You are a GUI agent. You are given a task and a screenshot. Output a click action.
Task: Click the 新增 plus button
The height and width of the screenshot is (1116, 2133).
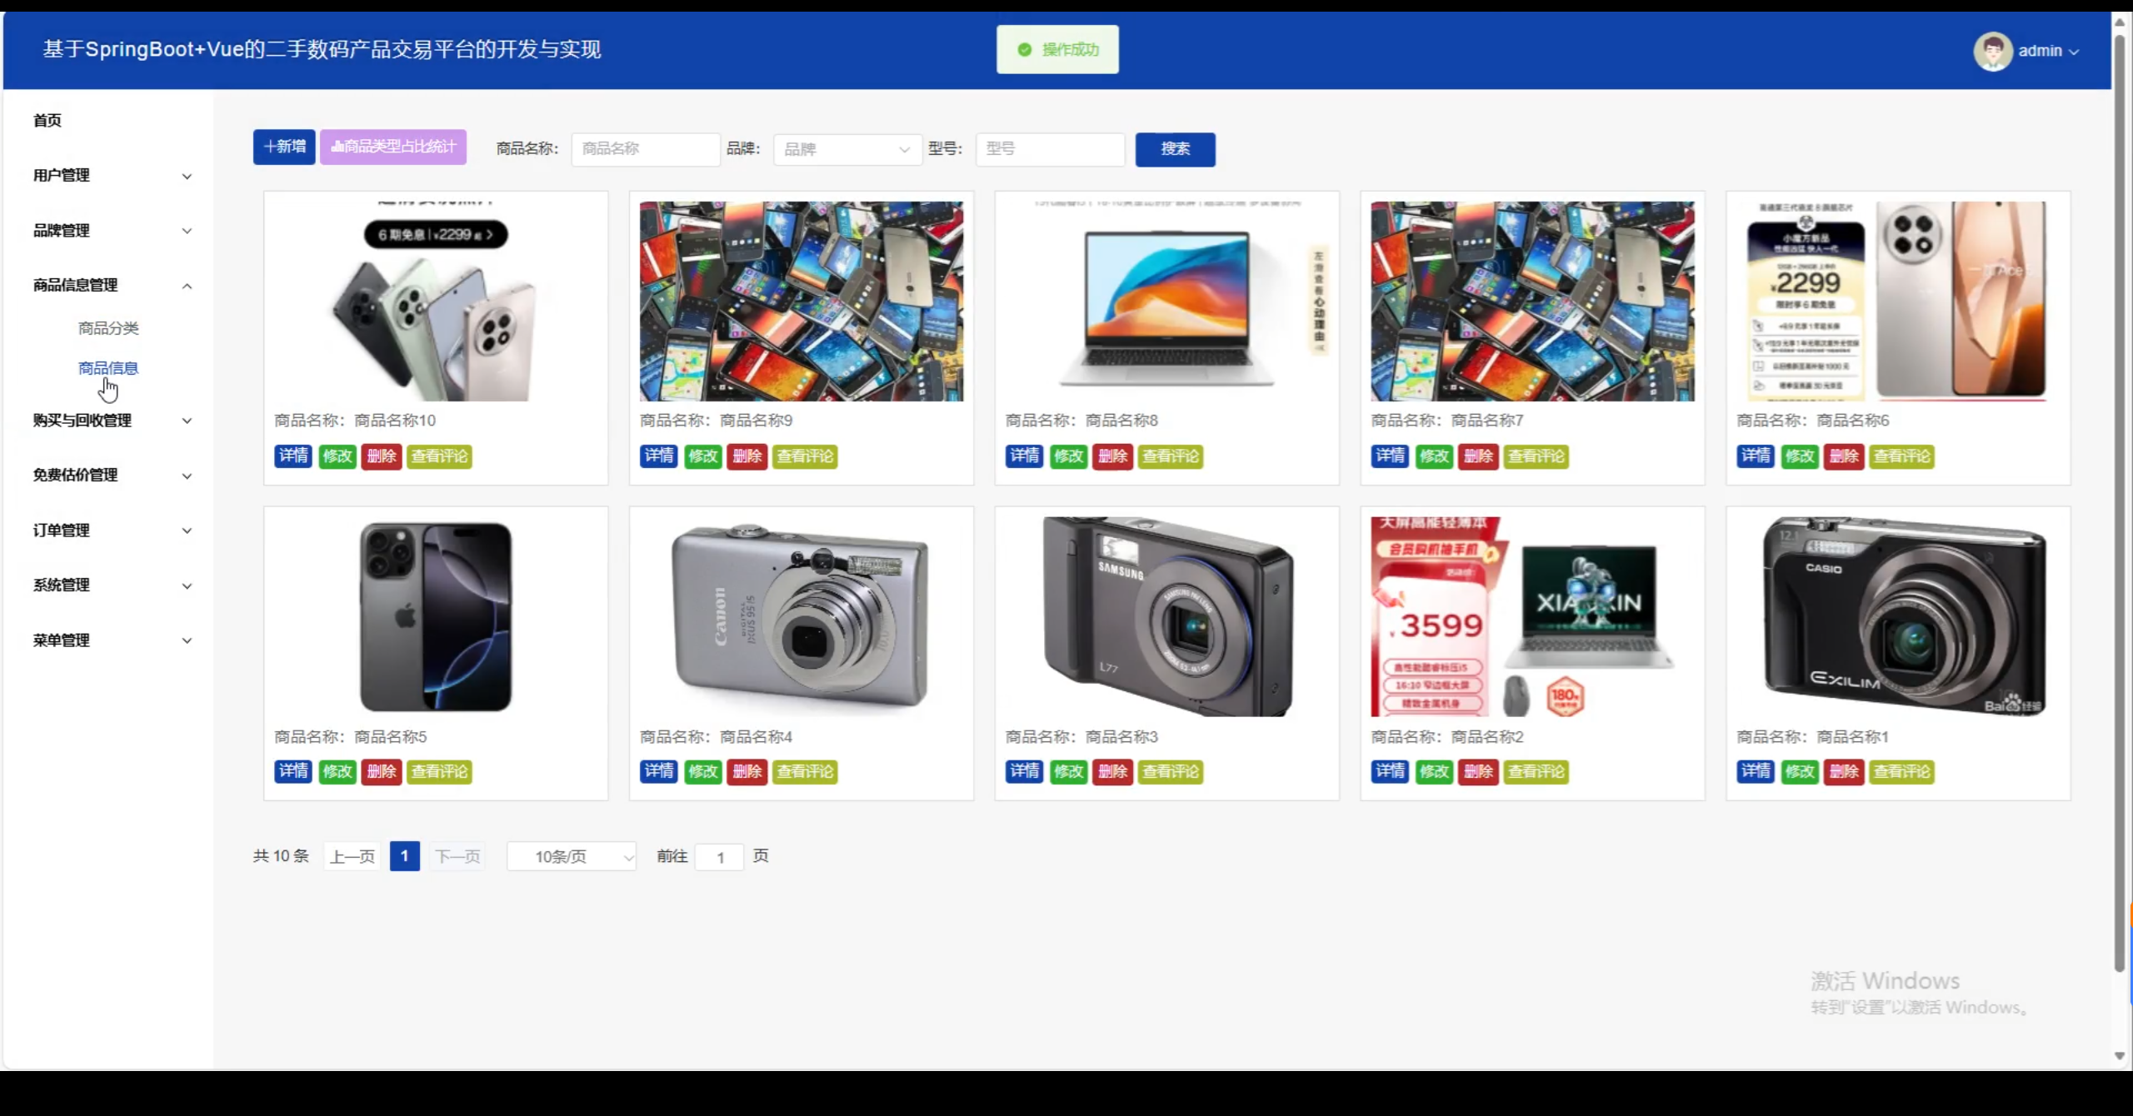284,147
